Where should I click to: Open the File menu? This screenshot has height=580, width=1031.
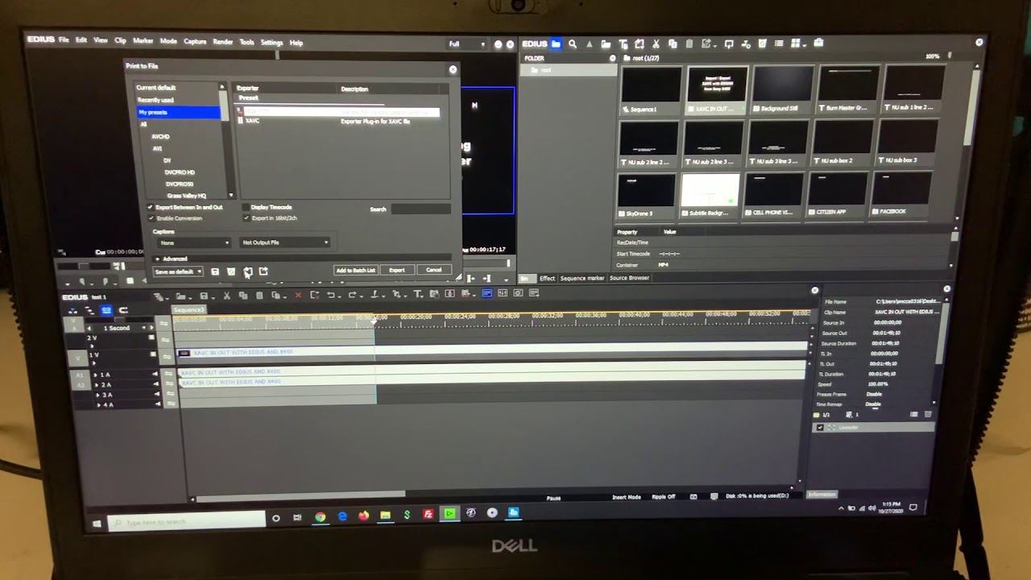(64, 40)
